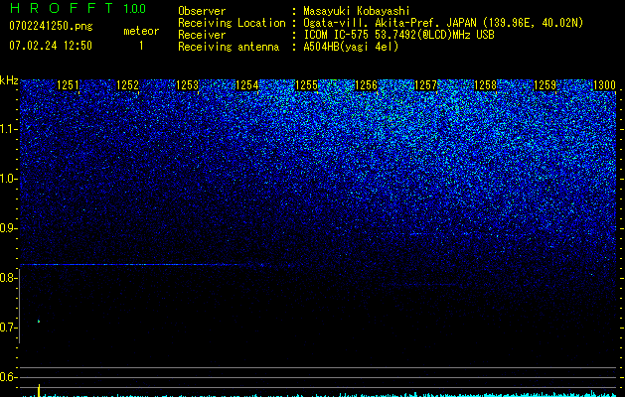Click the Receiving antenna label
This screenshot has height=397, width=625.
click(229, 47)
